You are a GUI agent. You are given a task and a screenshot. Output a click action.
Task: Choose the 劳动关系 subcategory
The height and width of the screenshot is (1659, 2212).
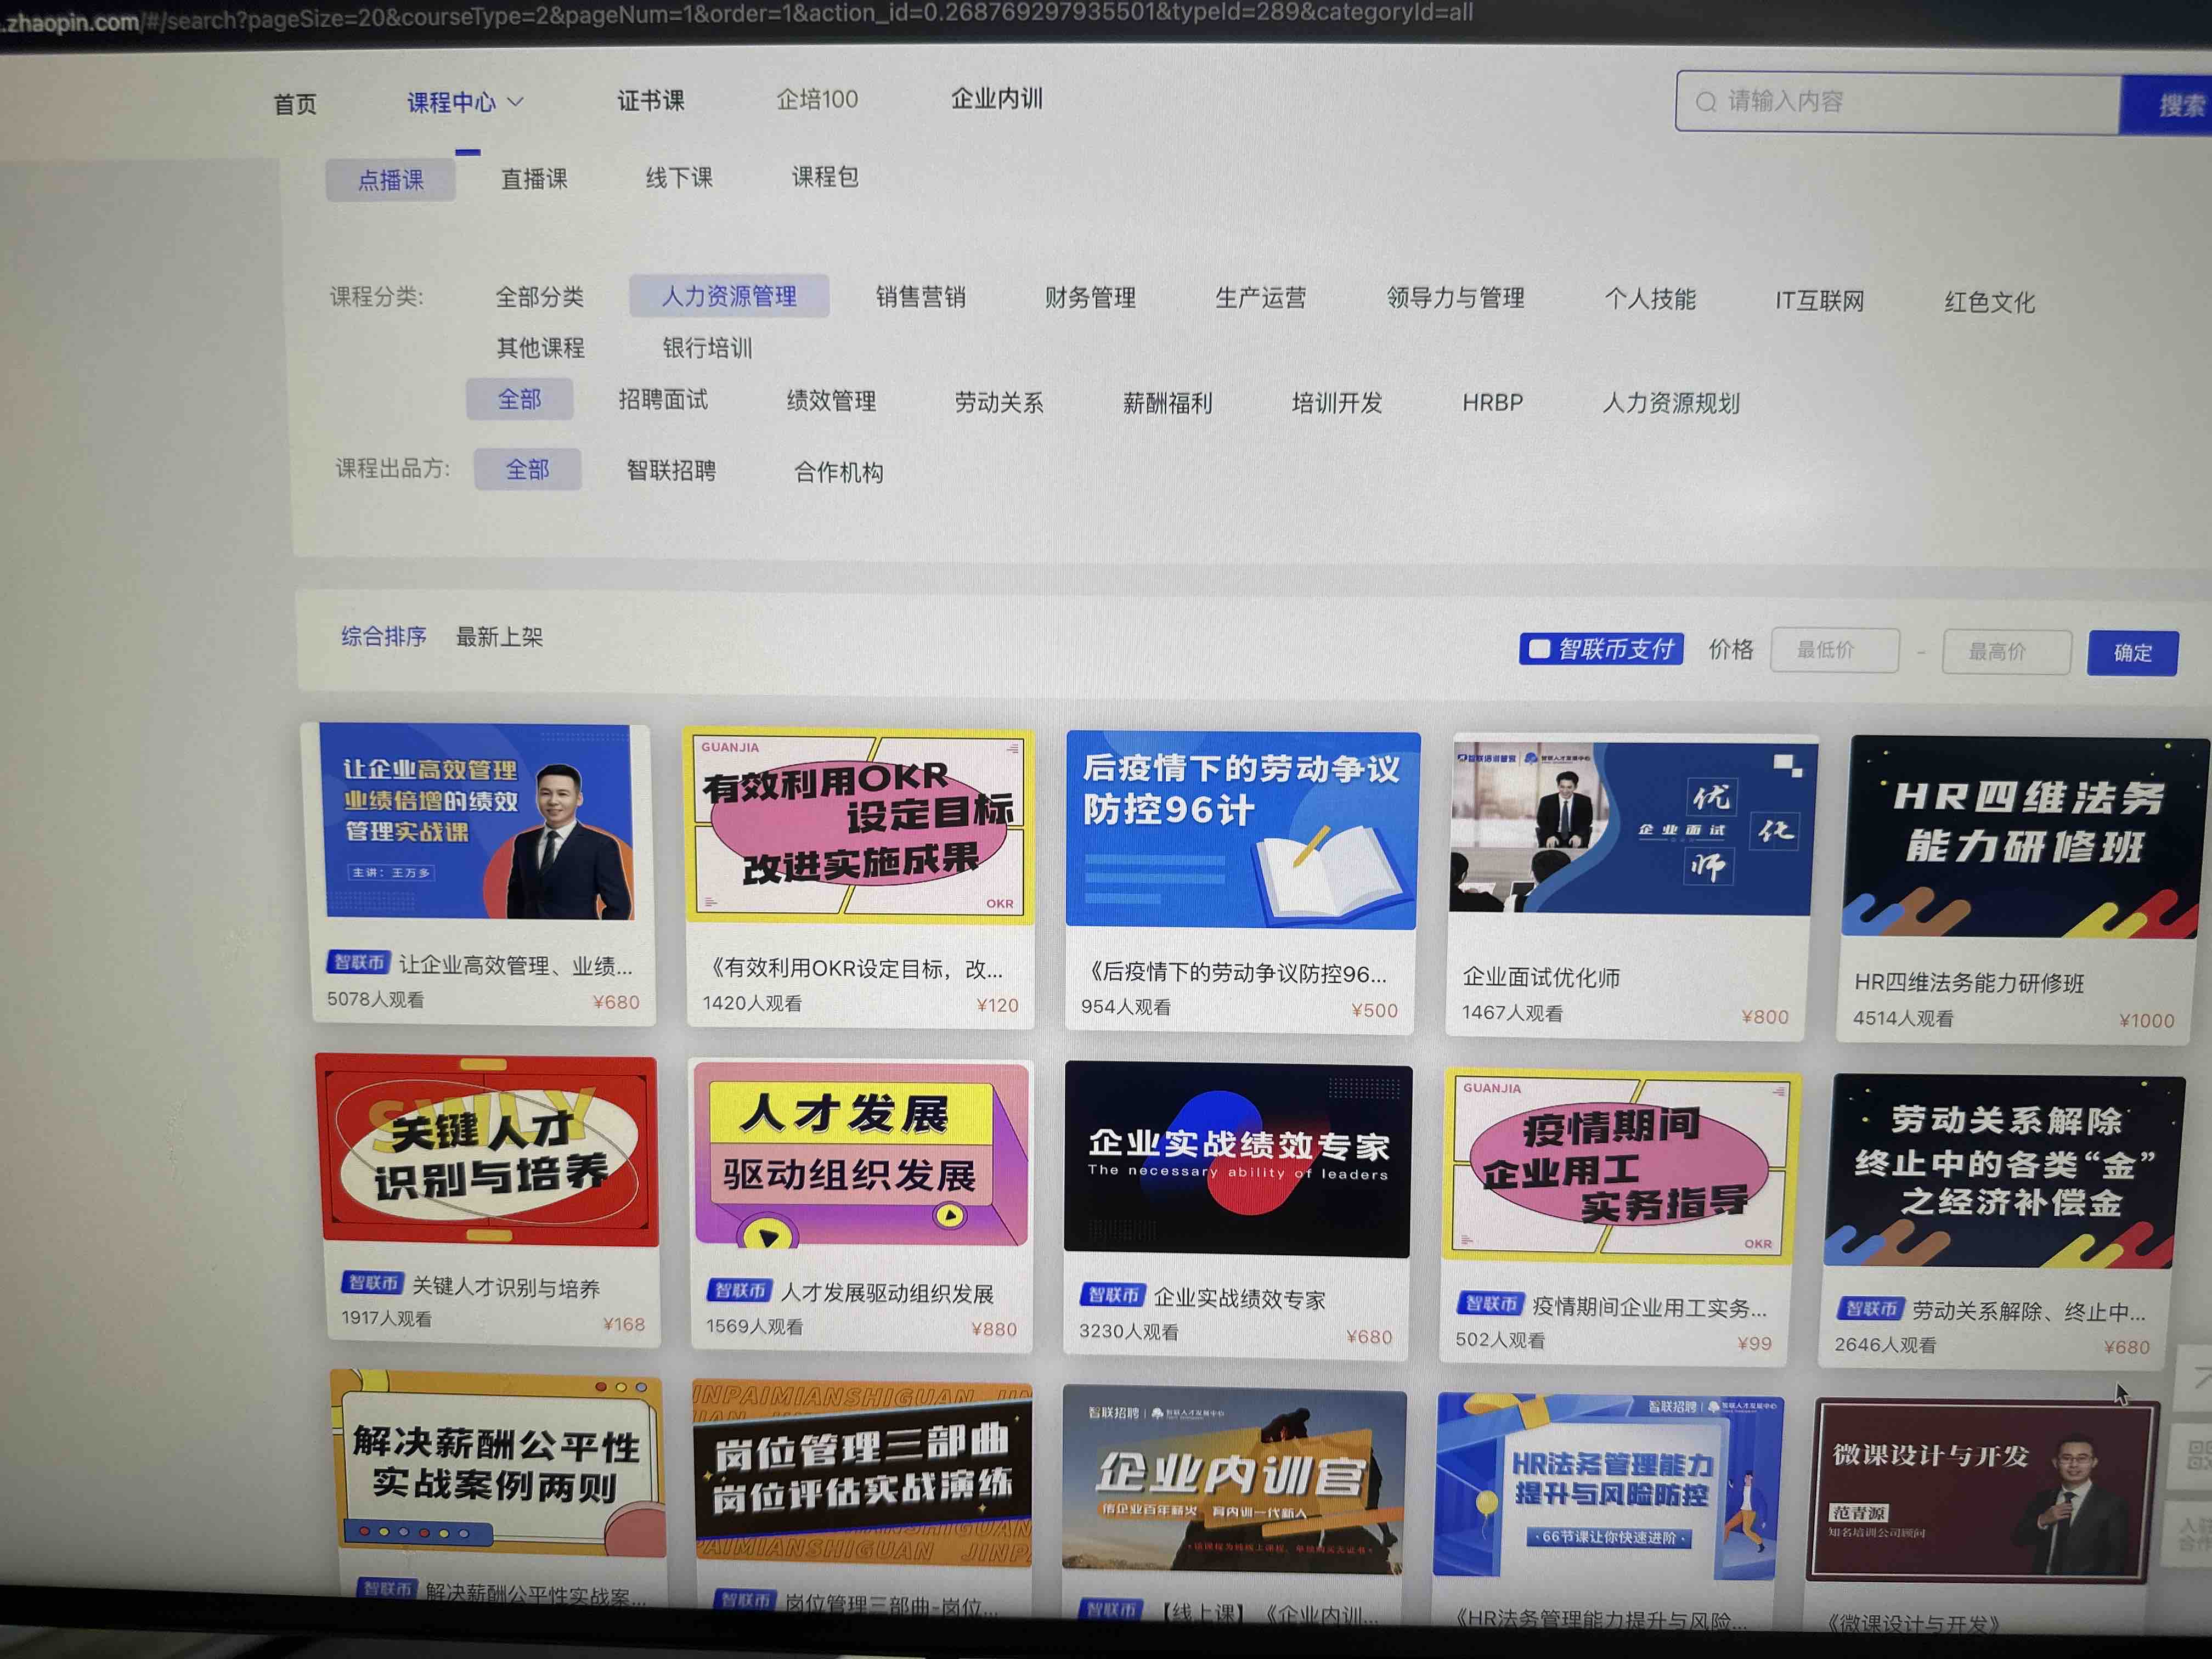tap(999, 402)
